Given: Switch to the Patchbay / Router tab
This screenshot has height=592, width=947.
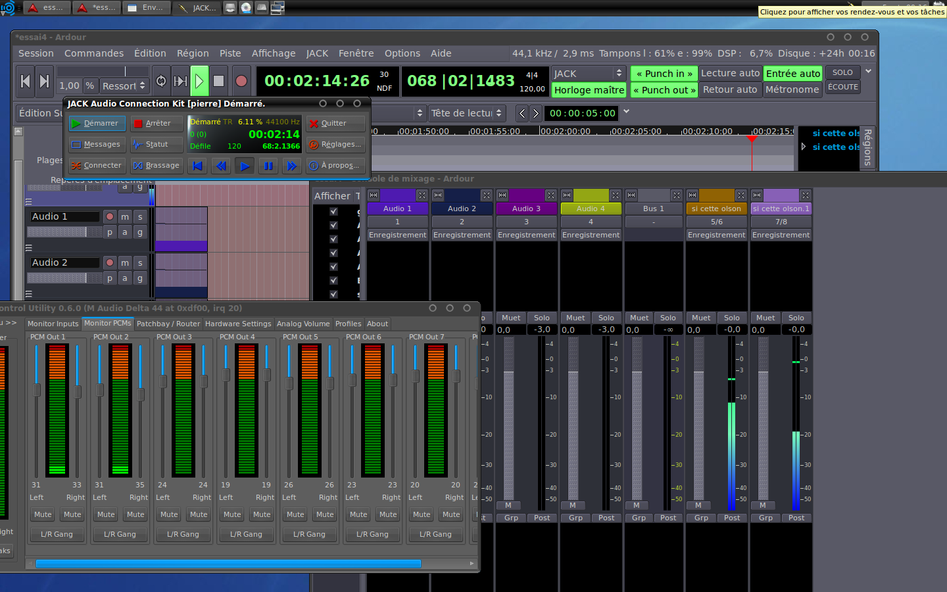Looking at the screenshot, I should click(x=168, y=324).
